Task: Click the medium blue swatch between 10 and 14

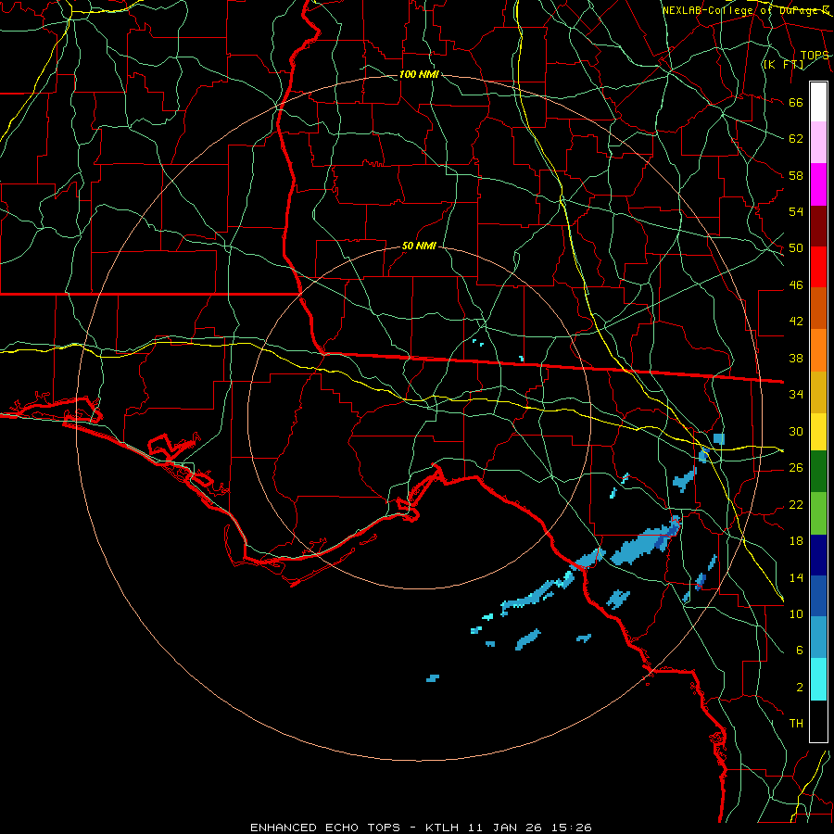Action: pos(818,596)
